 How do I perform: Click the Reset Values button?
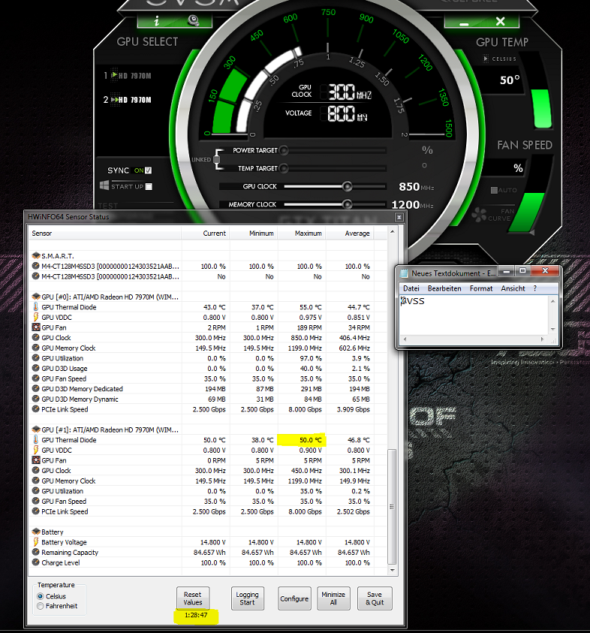coord(193,598)
